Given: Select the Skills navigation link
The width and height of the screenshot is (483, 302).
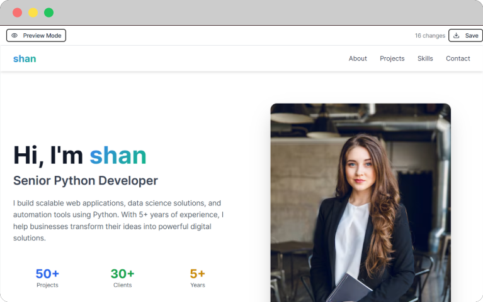Looking at the screenshot, I should (x=425, y=58).
